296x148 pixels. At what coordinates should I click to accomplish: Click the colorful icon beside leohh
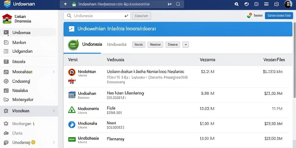[249, 16]
